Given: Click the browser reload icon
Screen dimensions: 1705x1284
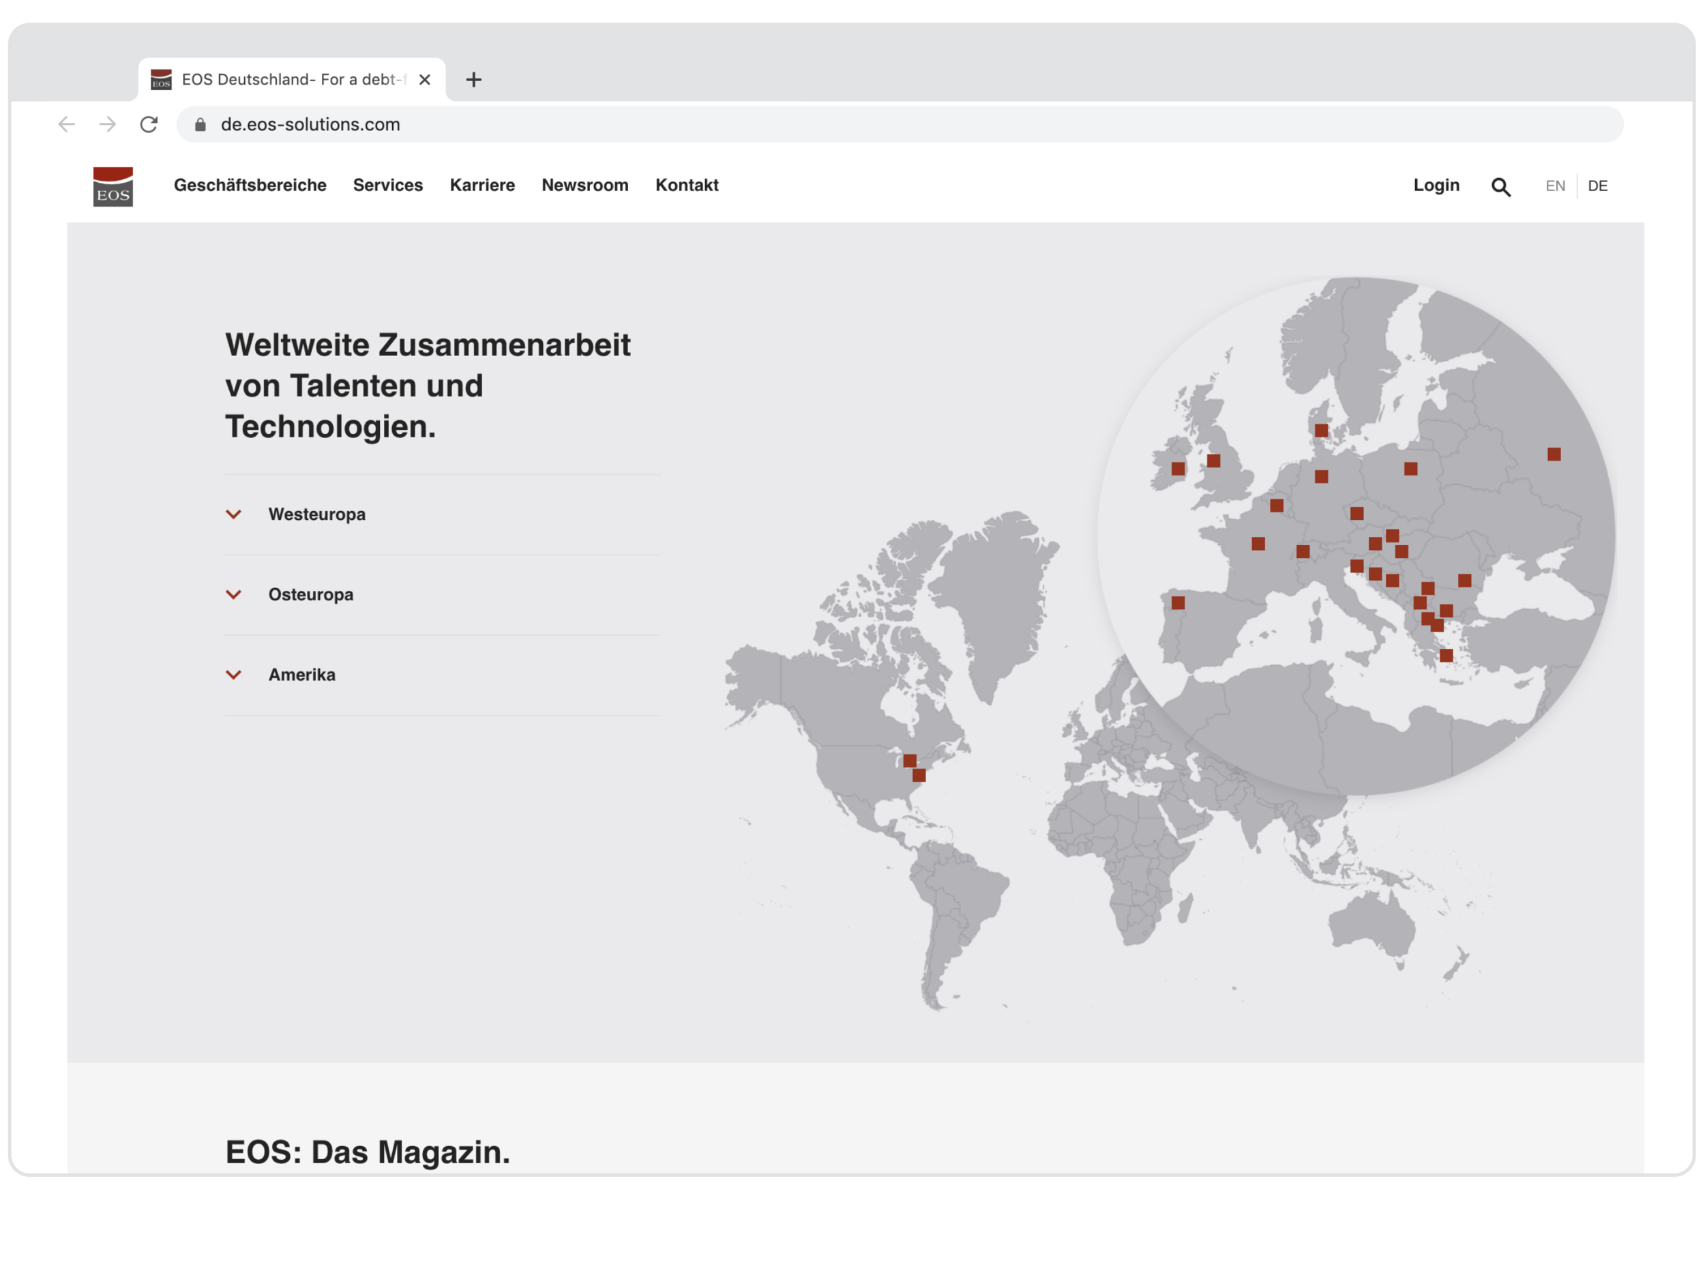Looking at the screenshot, I should [x=149, y=124].
